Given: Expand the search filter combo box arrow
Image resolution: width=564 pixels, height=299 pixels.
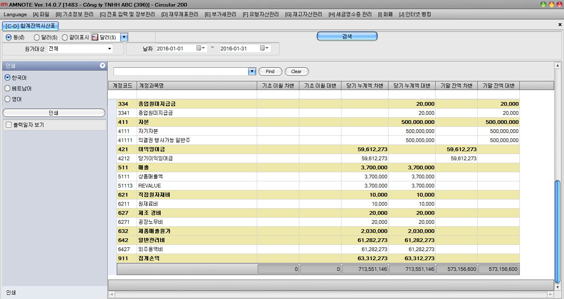Looking at the screenshot, I should (x=252, y=71).
